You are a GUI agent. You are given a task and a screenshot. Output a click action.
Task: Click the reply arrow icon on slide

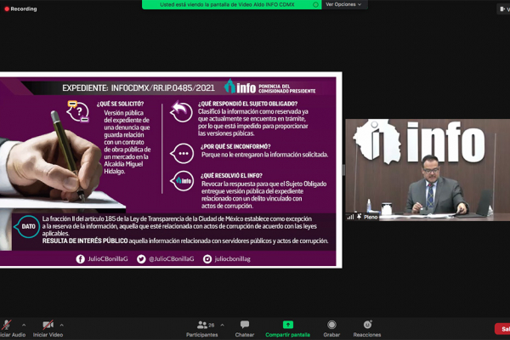tap(181, 111)
